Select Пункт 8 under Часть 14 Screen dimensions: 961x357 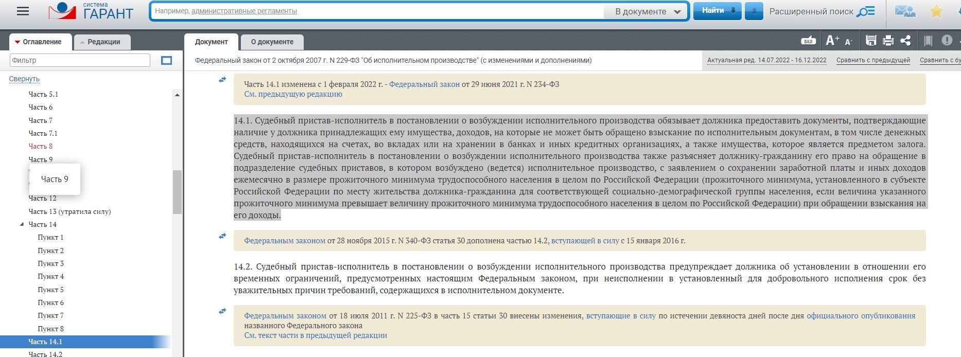(51, 329)
